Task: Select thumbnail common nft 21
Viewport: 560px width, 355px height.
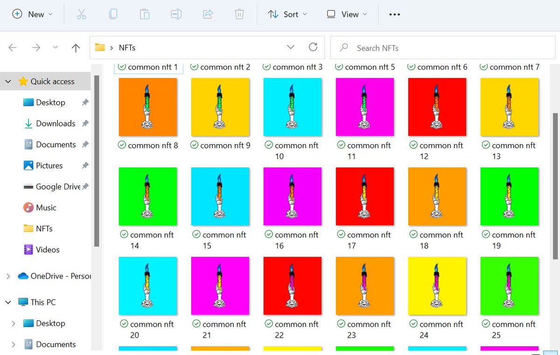Action: (220, 286)
